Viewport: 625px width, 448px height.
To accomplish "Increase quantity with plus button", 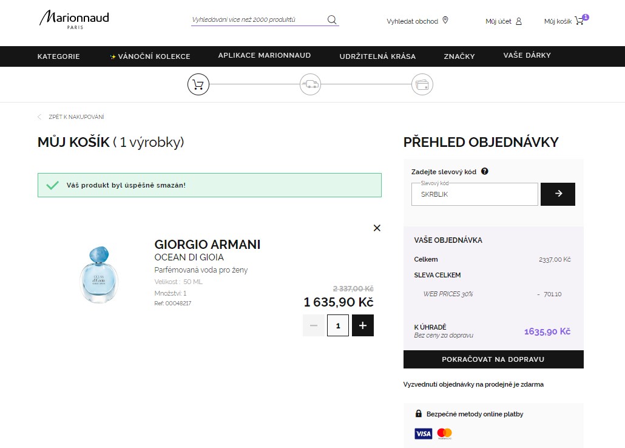I will [x=363, y=325].
